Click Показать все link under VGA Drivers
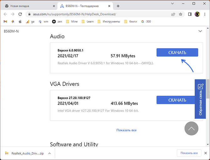The height and width of the screenshot is (160, 210). pyautogui.click(x=126, y=130)
